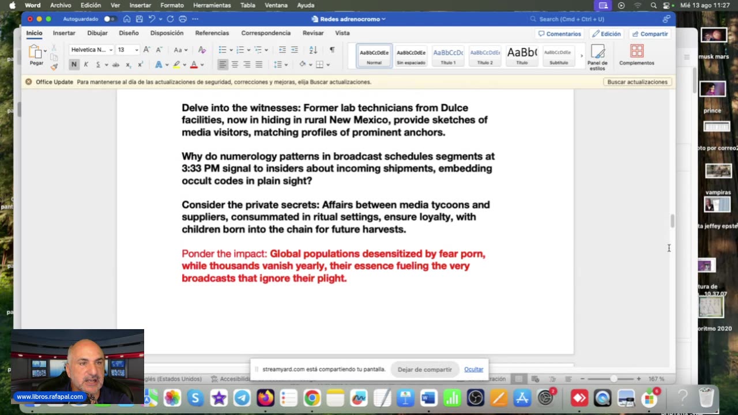Decrease font size with the smaller A icon
Image resolution: width=738 pixels, height=415 pixels.
point(159,50)
